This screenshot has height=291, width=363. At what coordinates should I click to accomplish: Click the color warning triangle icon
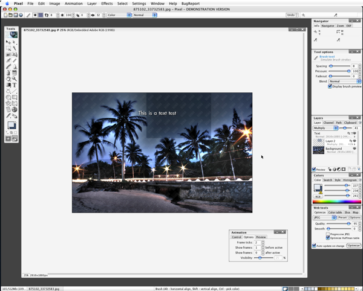tap(321, 192)
